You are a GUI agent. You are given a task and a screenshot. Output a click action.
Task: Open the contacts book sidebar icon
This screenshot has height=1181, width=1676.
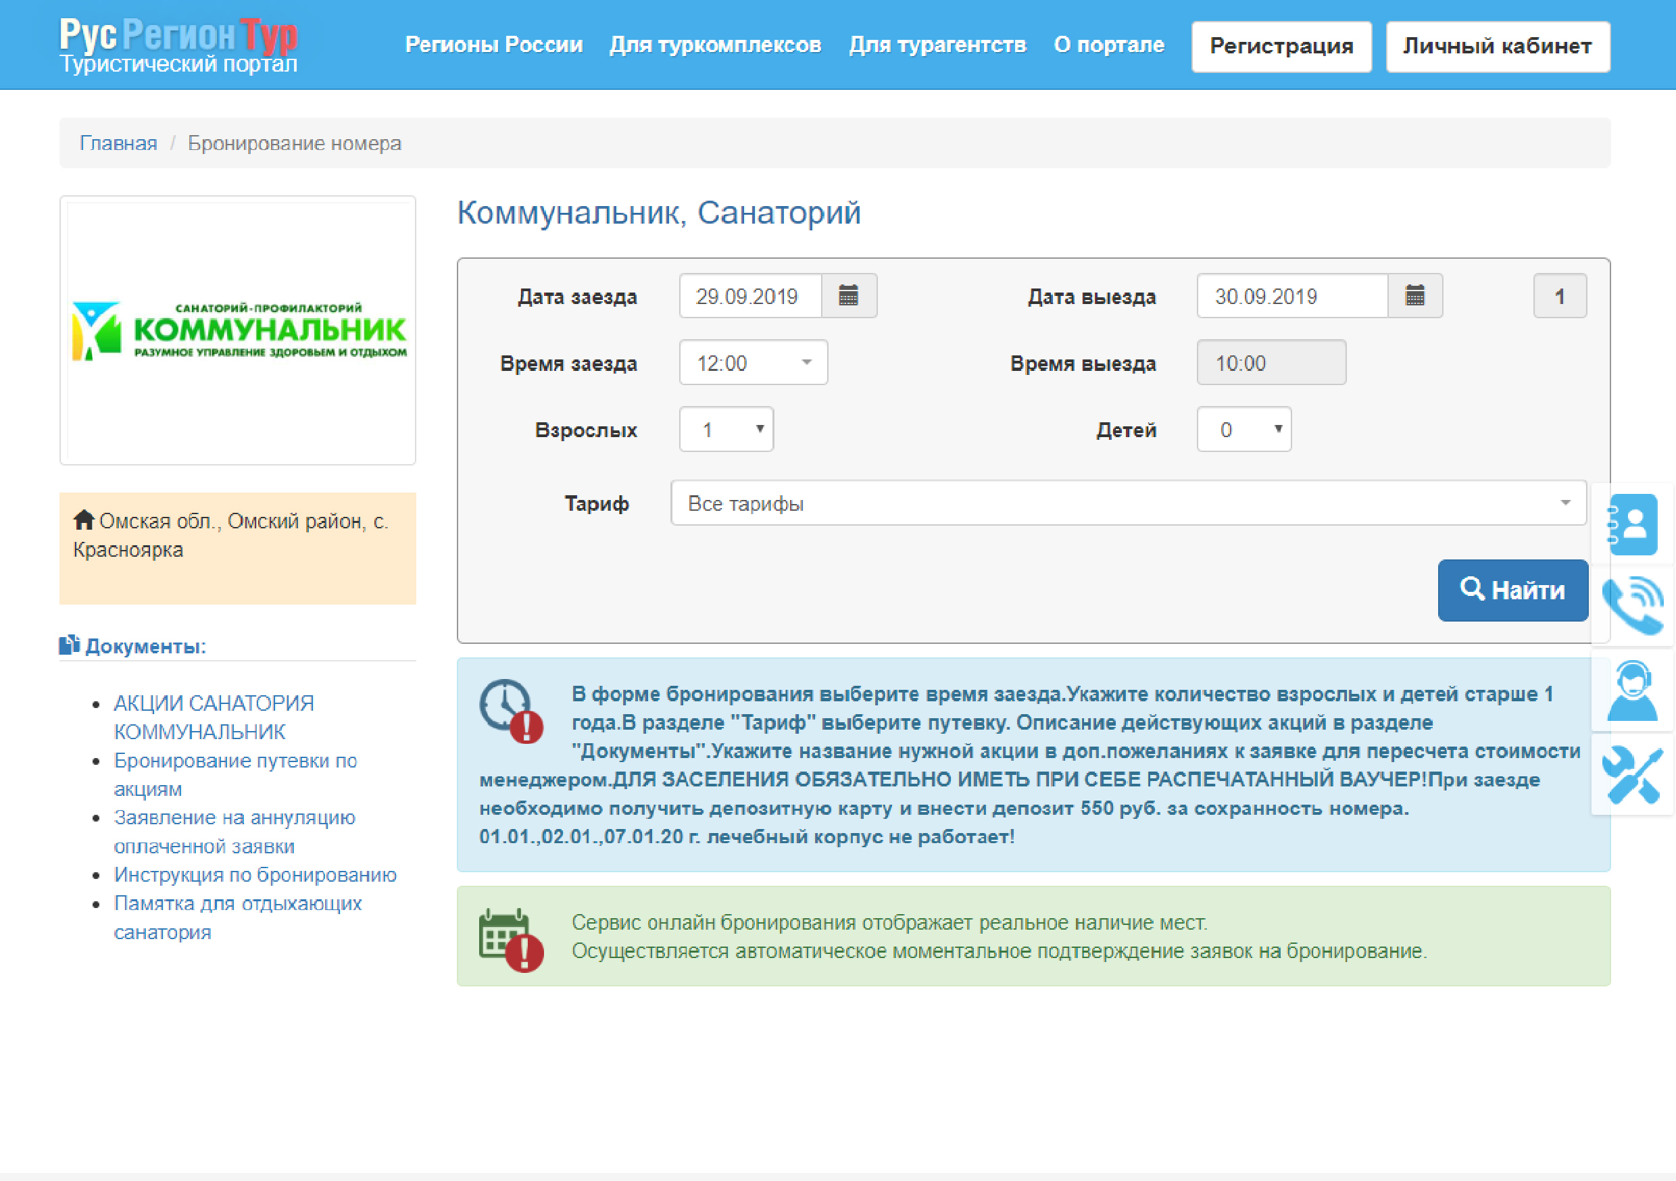[x=1633, y=525]
